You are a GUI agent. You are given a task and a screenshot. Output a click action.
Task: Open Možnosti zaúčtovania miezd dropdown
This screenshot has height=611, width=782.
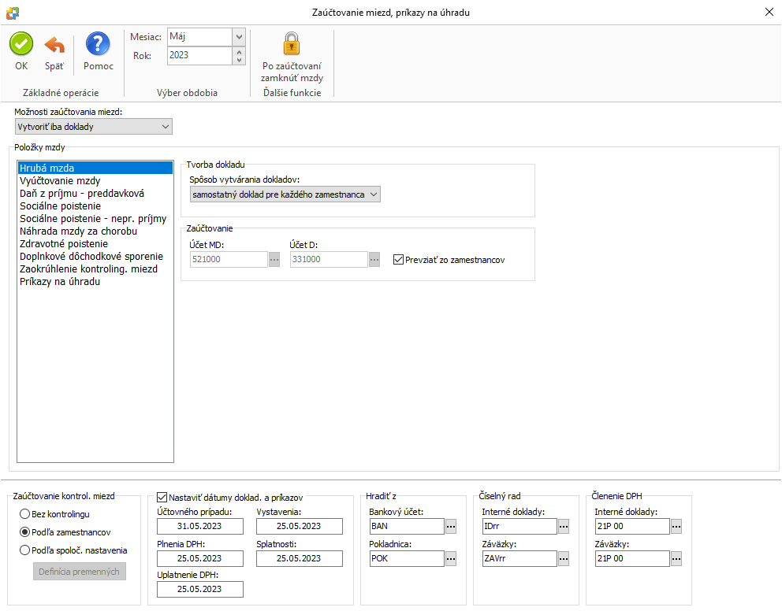pyautogui.click(x=165, y=127)
